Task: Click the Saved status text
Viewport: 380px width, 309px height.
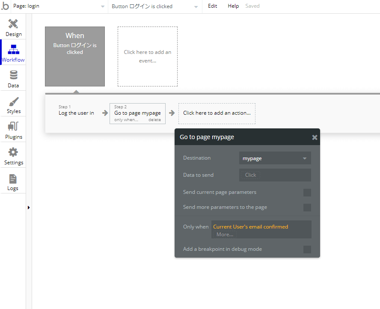Action: point(252,6)
